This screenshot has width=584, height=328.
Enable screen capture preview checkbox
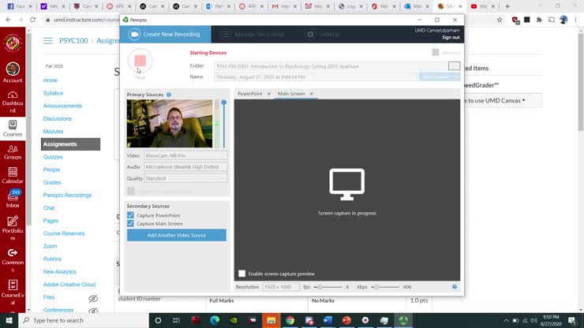[241, 274]
